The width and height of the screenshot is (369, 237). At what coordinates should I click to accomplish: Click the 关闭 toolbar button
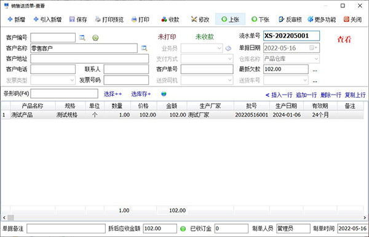(x=352, y=20)
